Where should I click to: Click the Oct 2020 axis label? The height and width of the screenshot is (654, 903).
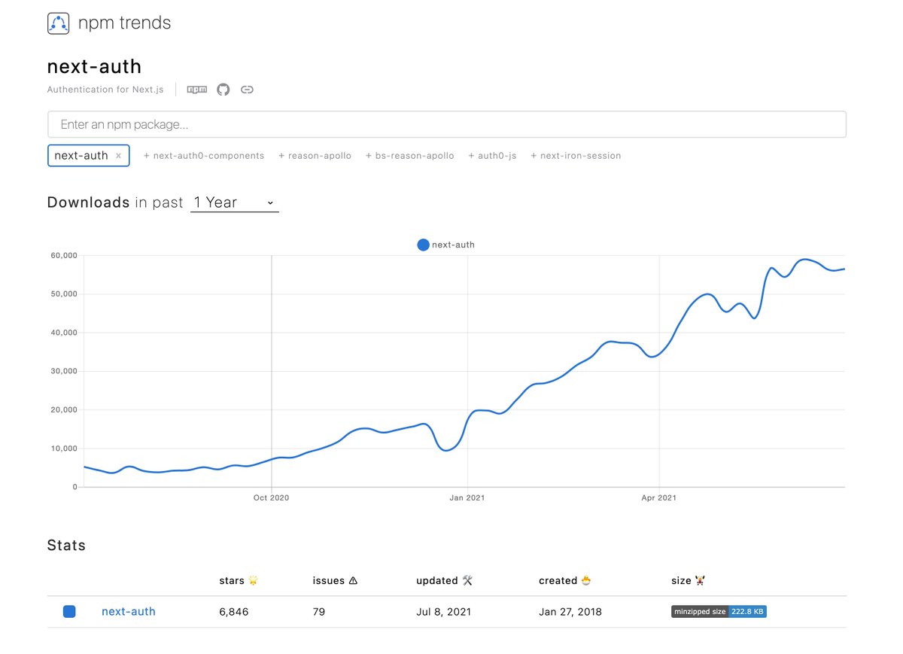point(271,497)
